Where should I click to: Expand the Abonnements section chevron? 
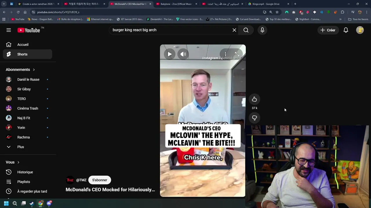(x=34, y=70)
